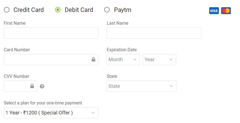Click the Visa card logo icon
This screenshot has width=240, height=123.
click(214, 11)
